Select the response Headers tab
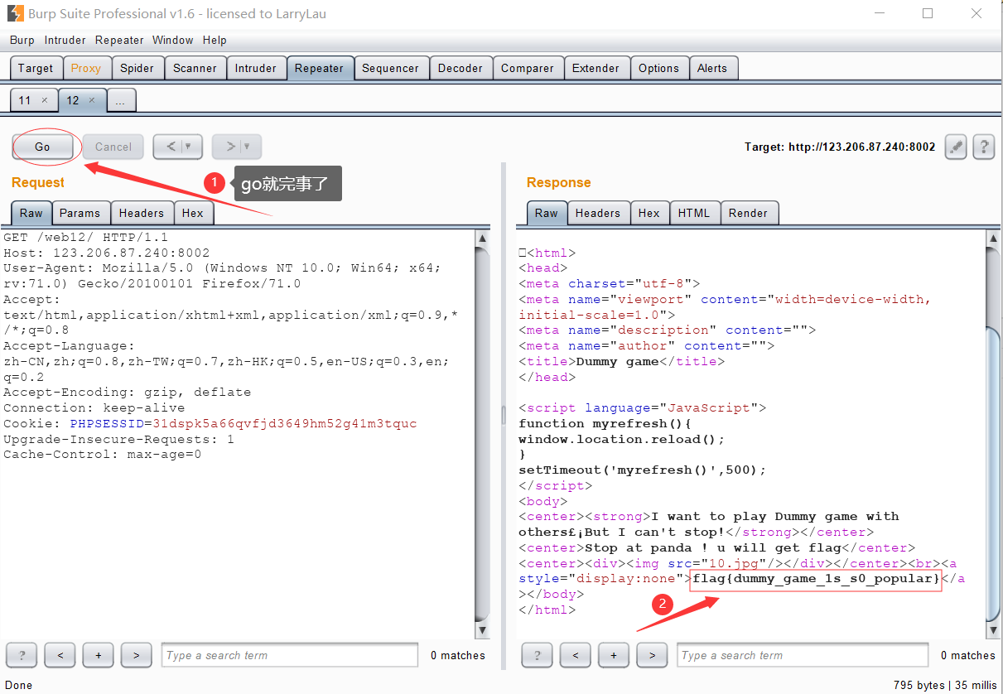Screen dimensions: 1003x694 (x=598, y=213)
